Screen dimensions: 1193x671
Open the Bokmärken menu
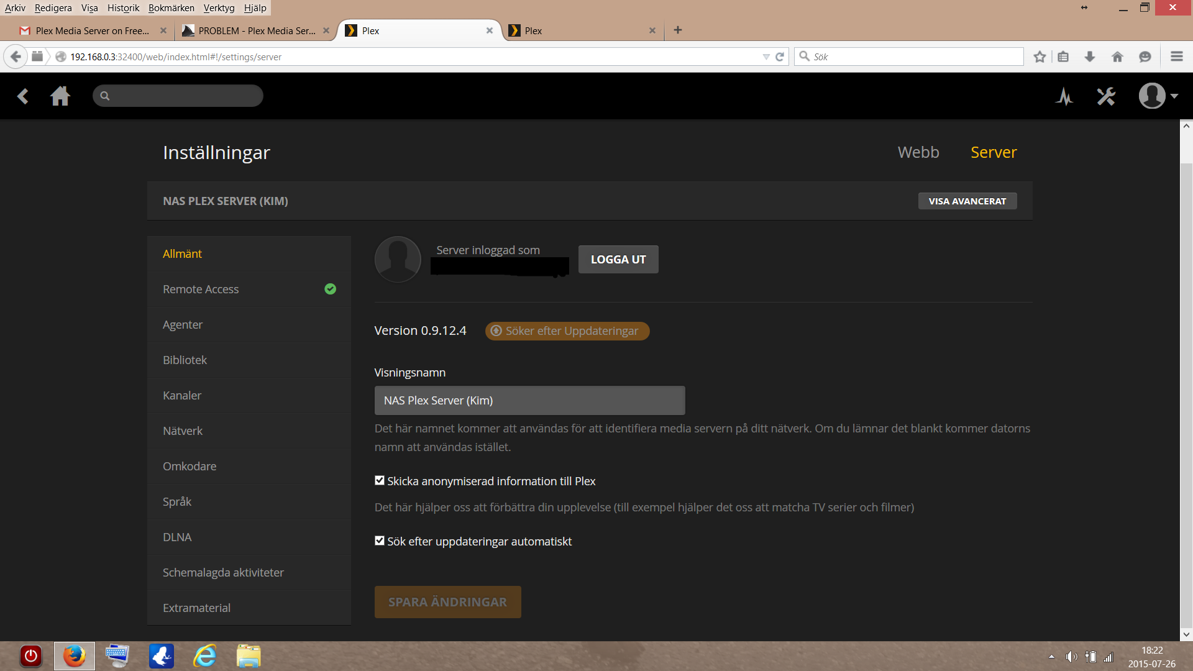pos(171,7)
